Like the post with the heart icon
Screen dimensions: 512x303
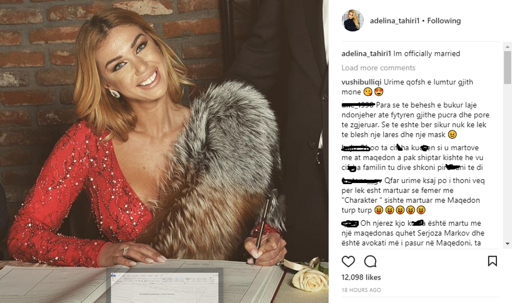[348, 261]
